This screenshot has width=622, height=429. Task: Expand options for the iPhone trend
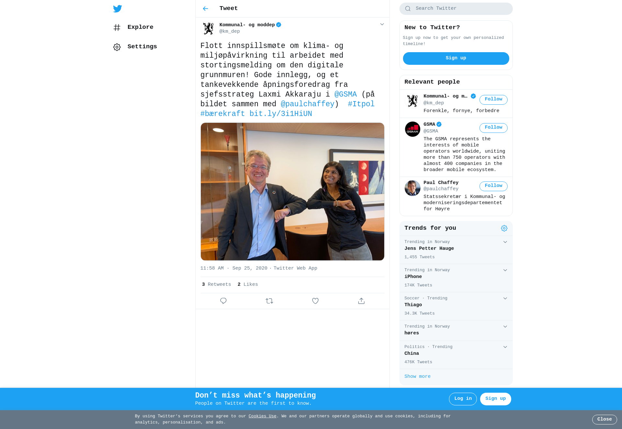(x=505, y=270)
